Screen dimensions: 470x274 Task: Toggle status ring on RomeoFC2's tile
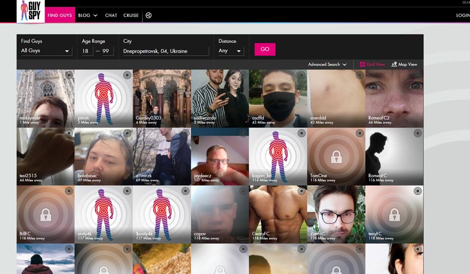click(x=418, y=75)
